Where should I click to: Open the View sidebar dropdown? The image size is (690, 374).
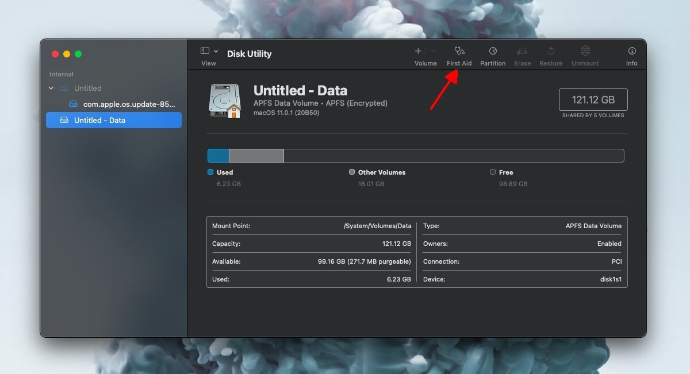[x=209, y=51]
